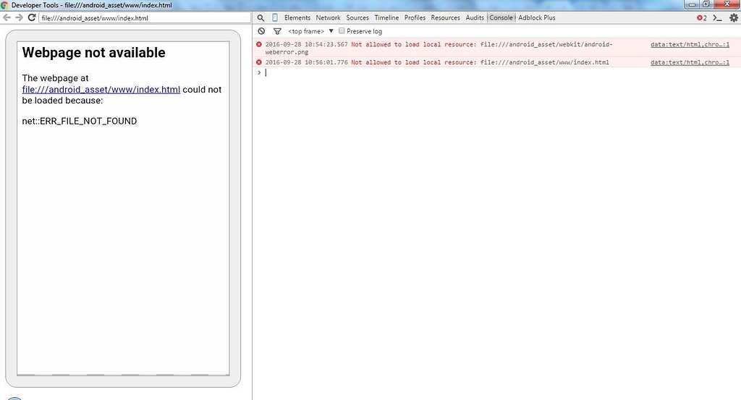This screenshot has width=741, height=400.
Task: Open the <top frame> context dropdown
Action: [310, 31]
